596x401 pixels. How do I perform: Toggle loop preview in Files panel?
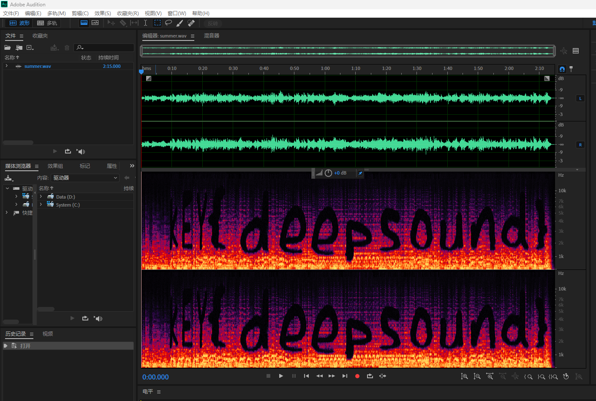coord(68,151)
